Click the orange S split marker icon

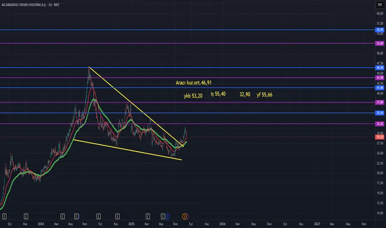coord(184,216)
